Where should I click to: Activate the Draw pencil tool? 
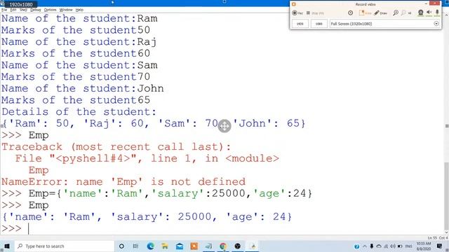click(x=380, y=13)
